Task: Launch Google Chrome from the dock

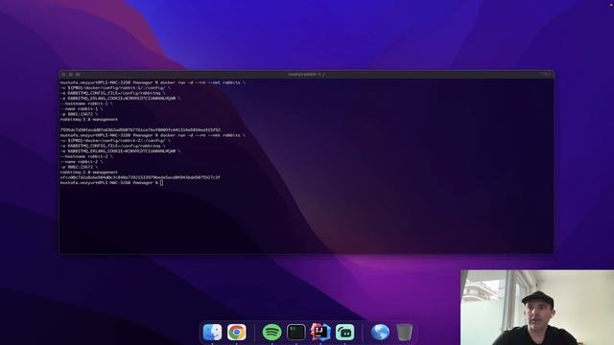Action: pos(237,333)
